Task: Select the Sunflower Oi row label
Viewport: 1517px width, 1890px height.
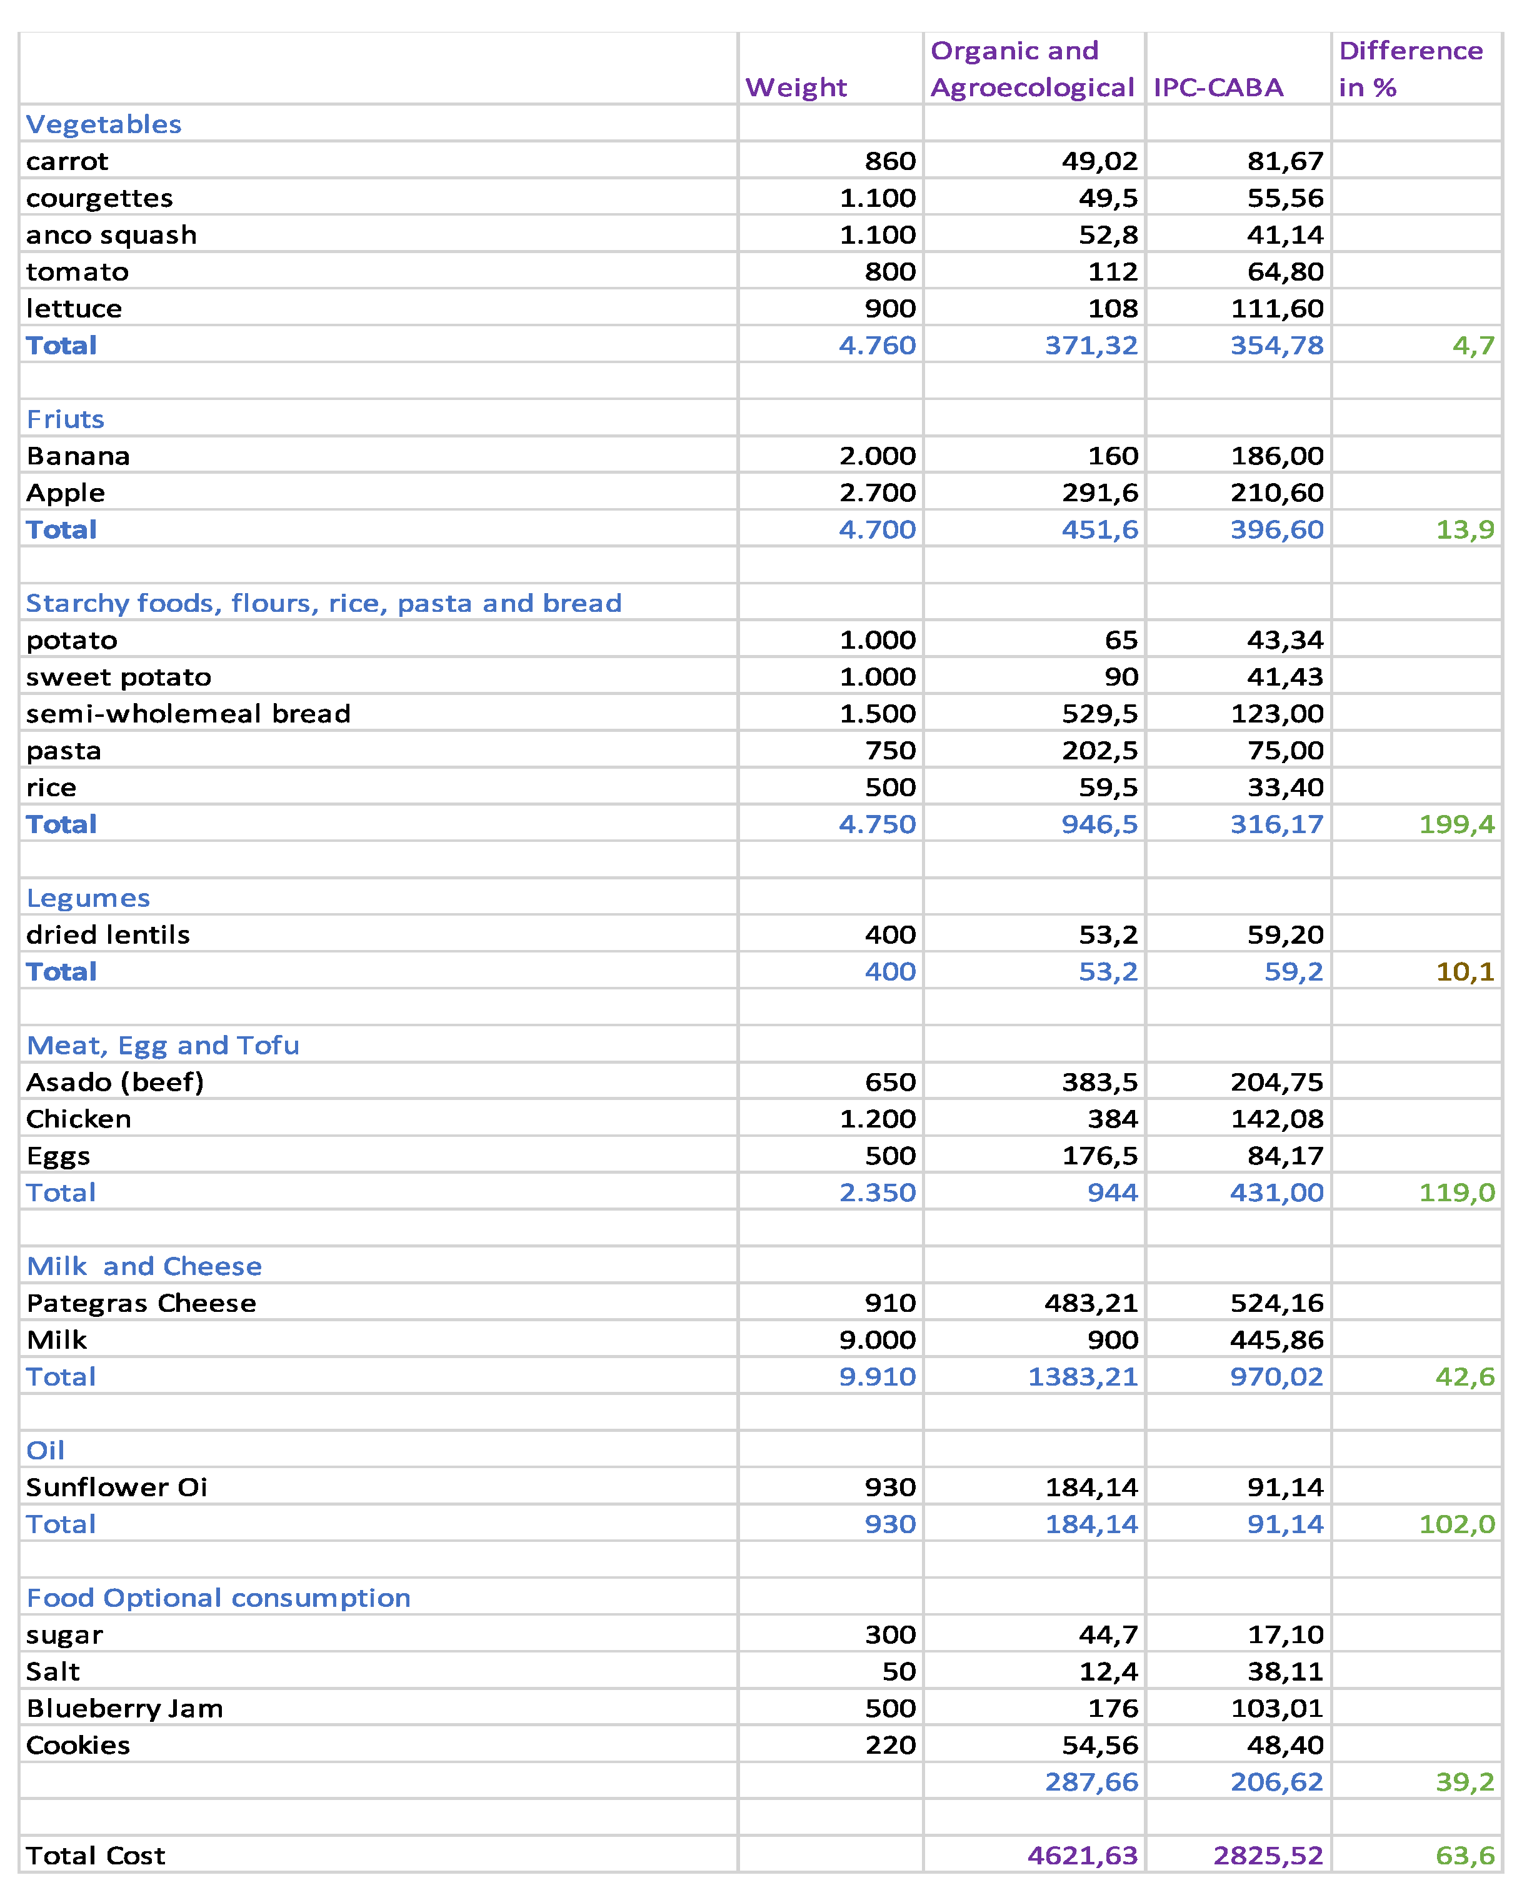Action: click(117, 1487)
